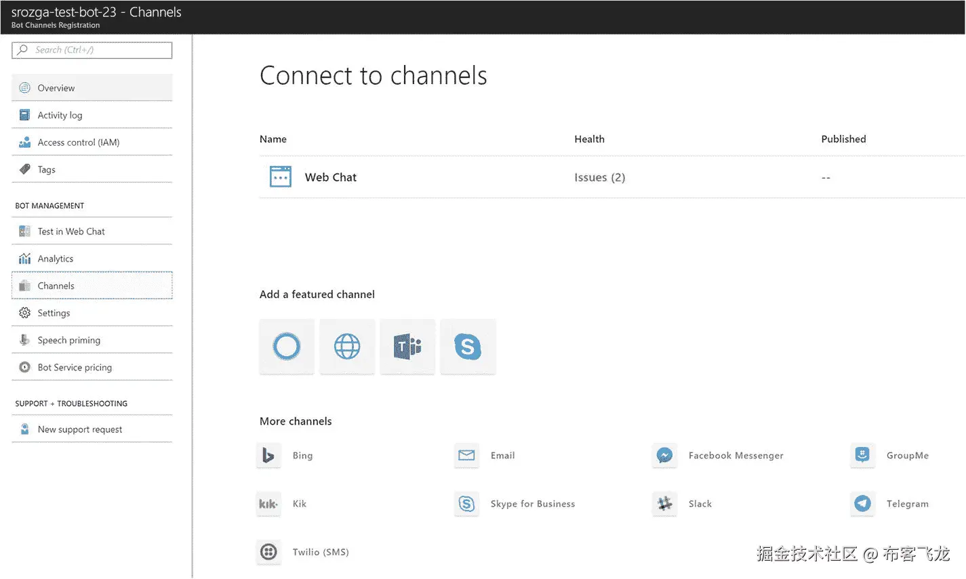This screenshot has width=966, height=579.
Task: Open Bot Service pricing page
Action: [75, 367]
